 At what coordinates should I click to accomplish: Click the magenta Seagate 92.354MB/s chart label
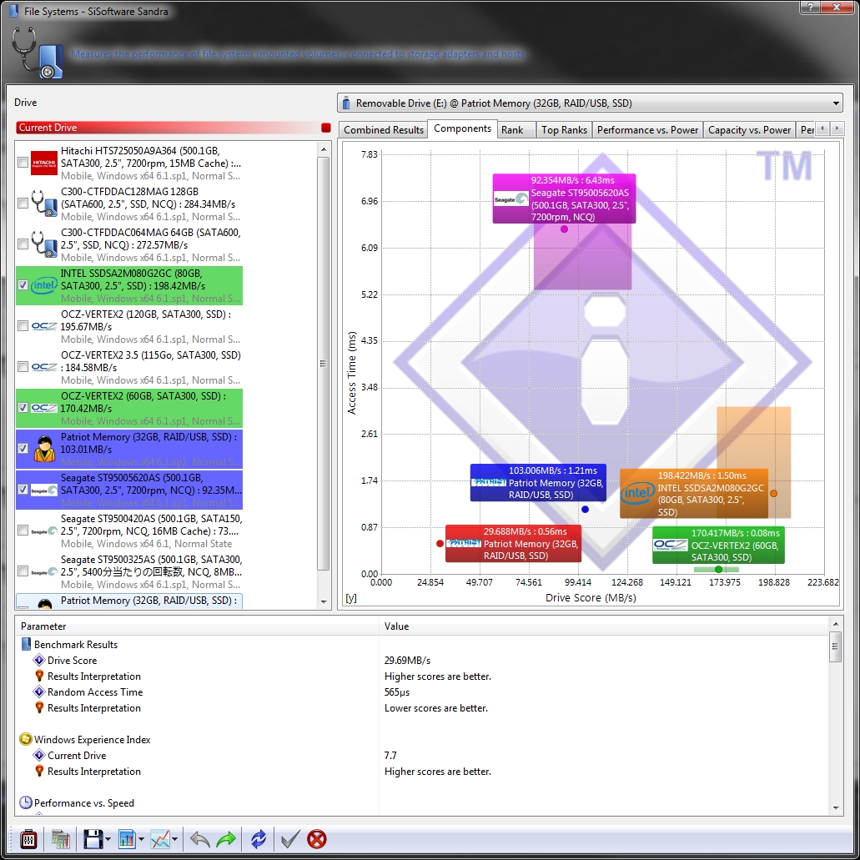coord(564,199)
